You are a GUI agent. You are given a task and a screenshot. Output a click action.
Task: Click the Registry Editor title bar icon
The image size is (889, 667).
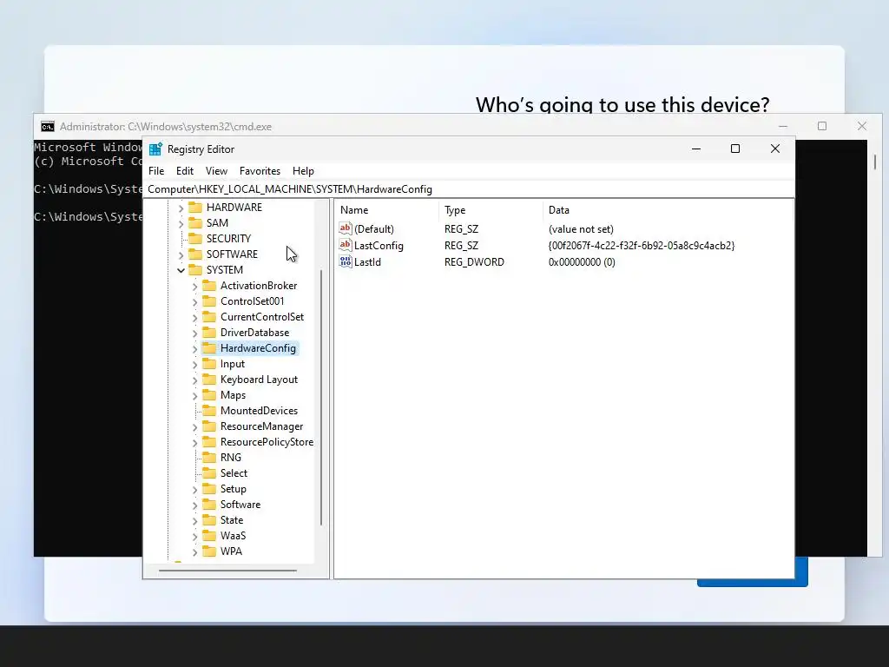[x=155, y=149]
